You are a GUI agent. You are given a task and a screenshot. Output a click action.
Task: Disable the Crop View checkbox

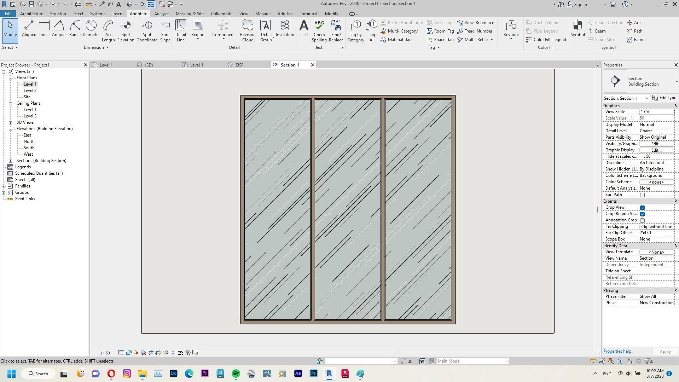[x=643, y=208]
